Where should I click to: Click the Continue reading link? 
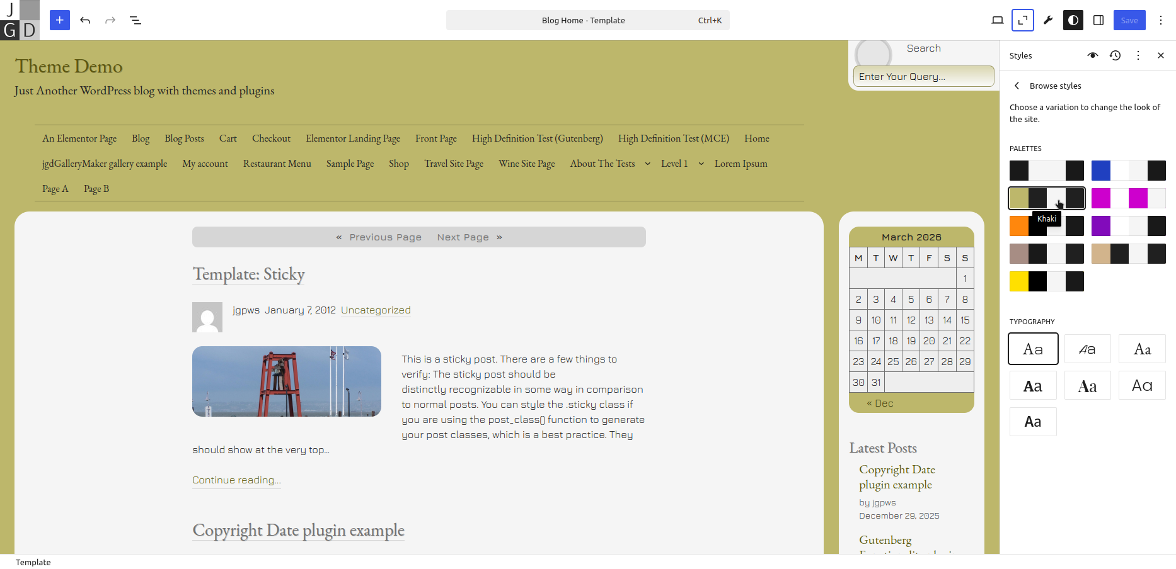point(236,480)
